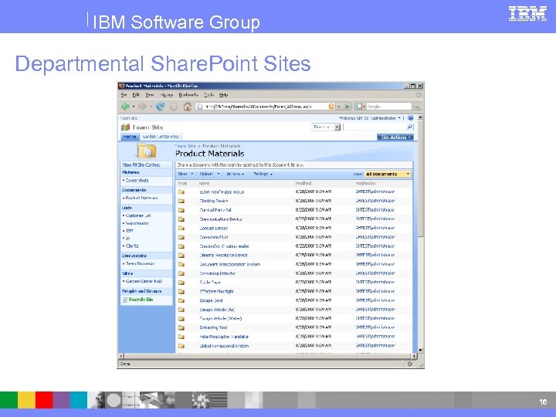Open People and Groups
556x417 pixels.
pyautogui.click(x=141, y=291)
